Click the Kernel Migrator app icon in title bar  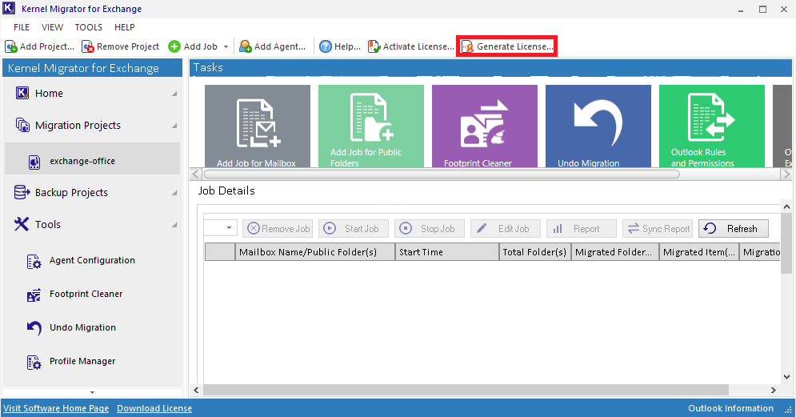pyautogui.click(x=9, y=9)
